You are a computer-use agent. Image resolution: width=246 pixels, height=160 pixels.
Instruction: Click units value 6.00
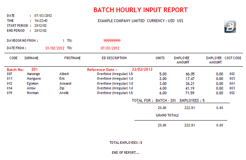click(x=163, y=93)
